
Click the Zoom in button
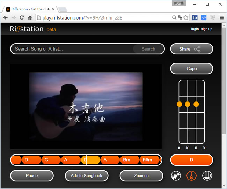(x=141, y=176)
